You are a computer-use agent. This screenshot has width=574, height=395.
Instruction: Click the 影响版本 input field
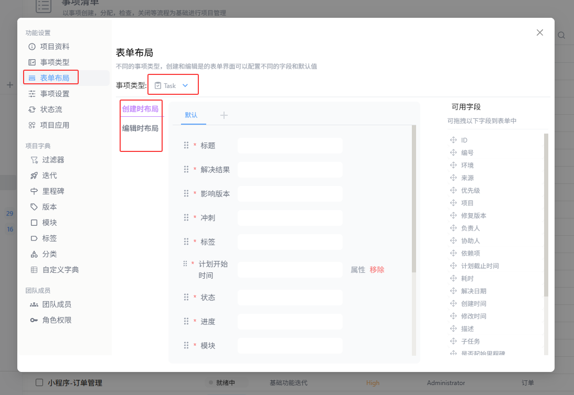click(x=290, y=194)
